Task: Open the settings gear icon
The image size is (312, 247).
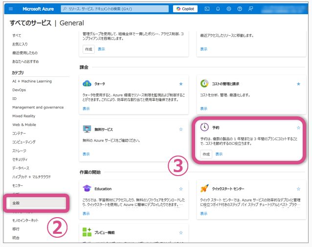Action: (229, 9)
